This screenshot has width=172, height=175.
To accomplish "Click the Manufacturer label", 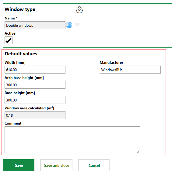I will point(111,63).
